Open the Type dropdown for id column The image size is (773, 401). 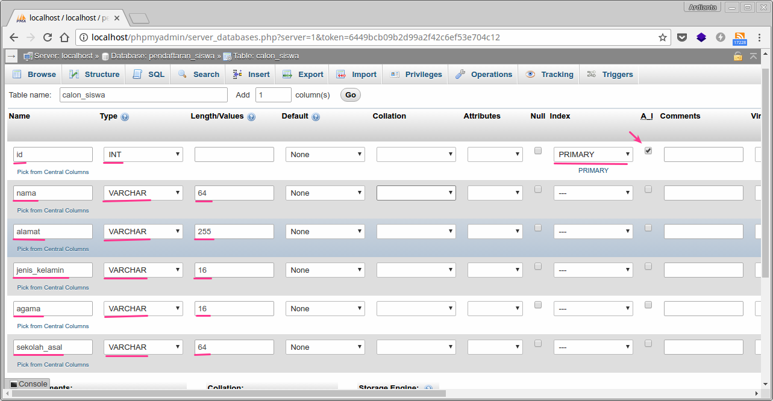pos(143,155)
